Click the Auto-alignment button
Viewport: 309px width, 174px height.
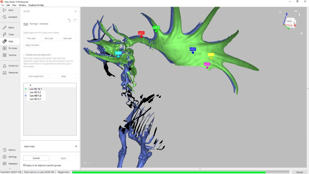coord(36,76)
